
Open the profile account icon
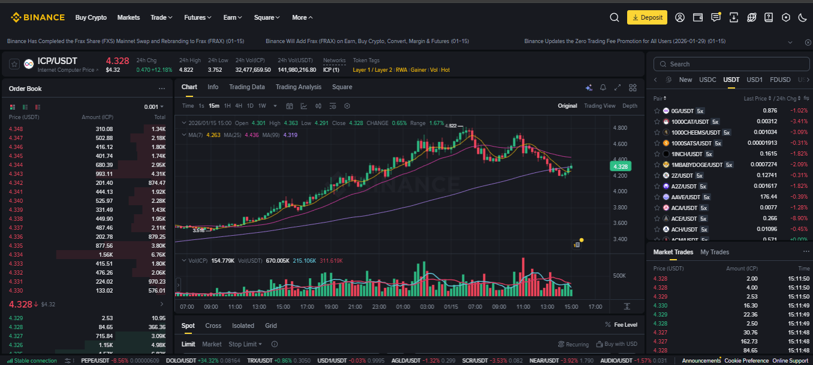point(679,17)
